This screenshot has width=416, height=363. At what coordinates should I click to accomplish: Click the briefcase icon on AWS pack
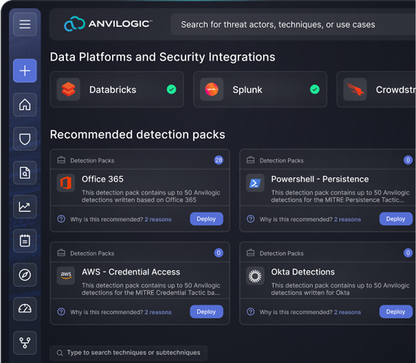pyautogui.click(x=61, y=253)
